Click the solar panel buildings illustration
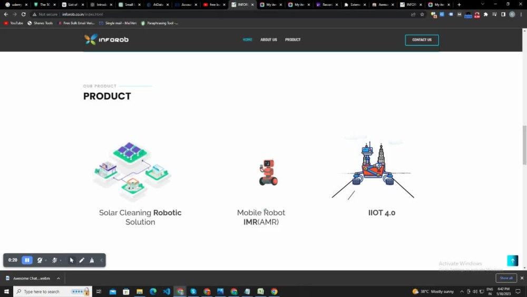 [x=132, y=172]
